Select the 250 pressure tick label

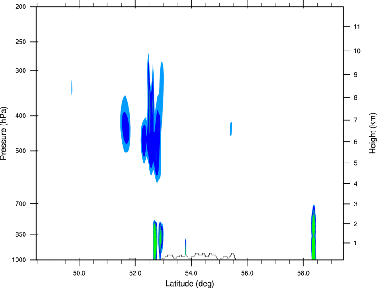[21, 42]
